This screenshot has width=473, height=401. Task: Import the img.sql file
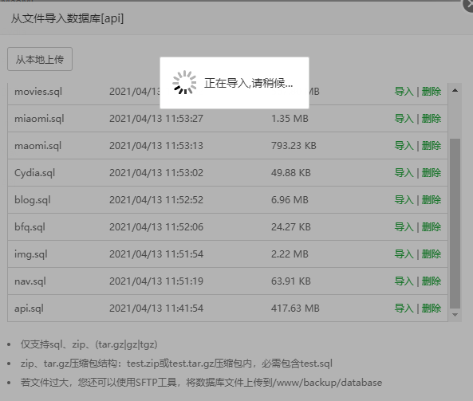click(x=404, y=254)
